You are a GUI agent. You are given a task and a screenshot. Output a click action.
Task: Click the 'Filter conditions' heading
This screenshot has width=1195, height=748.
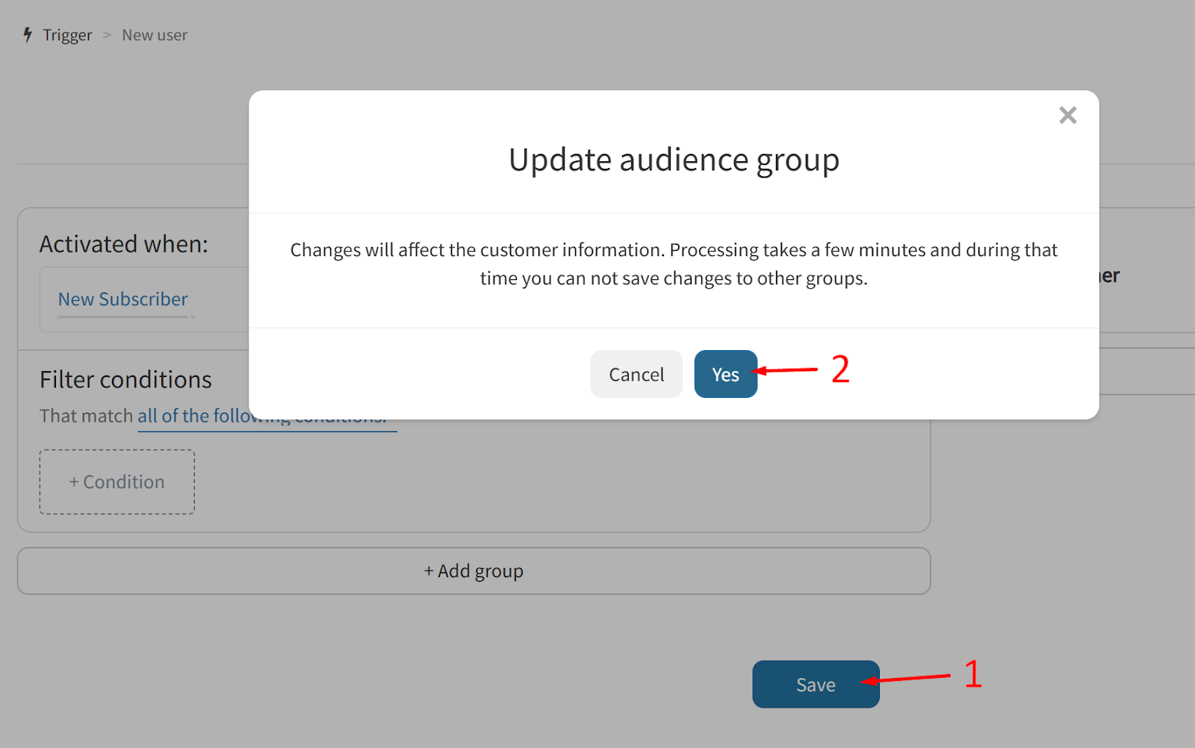(x=125, y=379)
